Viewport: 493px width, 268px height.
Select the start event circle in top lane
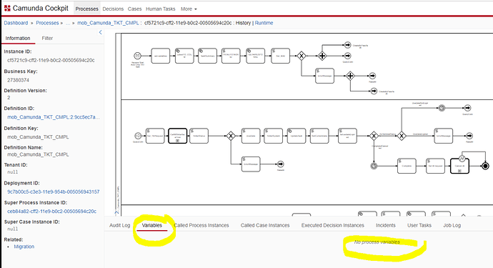coord(137,56)
